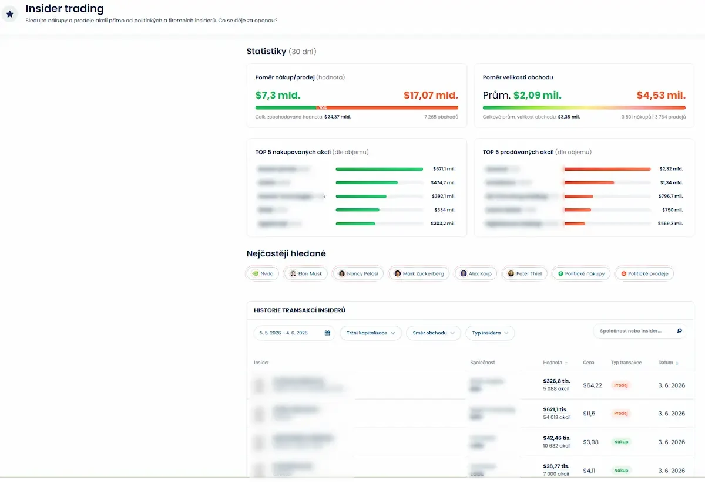Click the Nákup tag in $28,77 tis. row
The image size is (705, 484).
pyautogui.click(x=621, y=470)
